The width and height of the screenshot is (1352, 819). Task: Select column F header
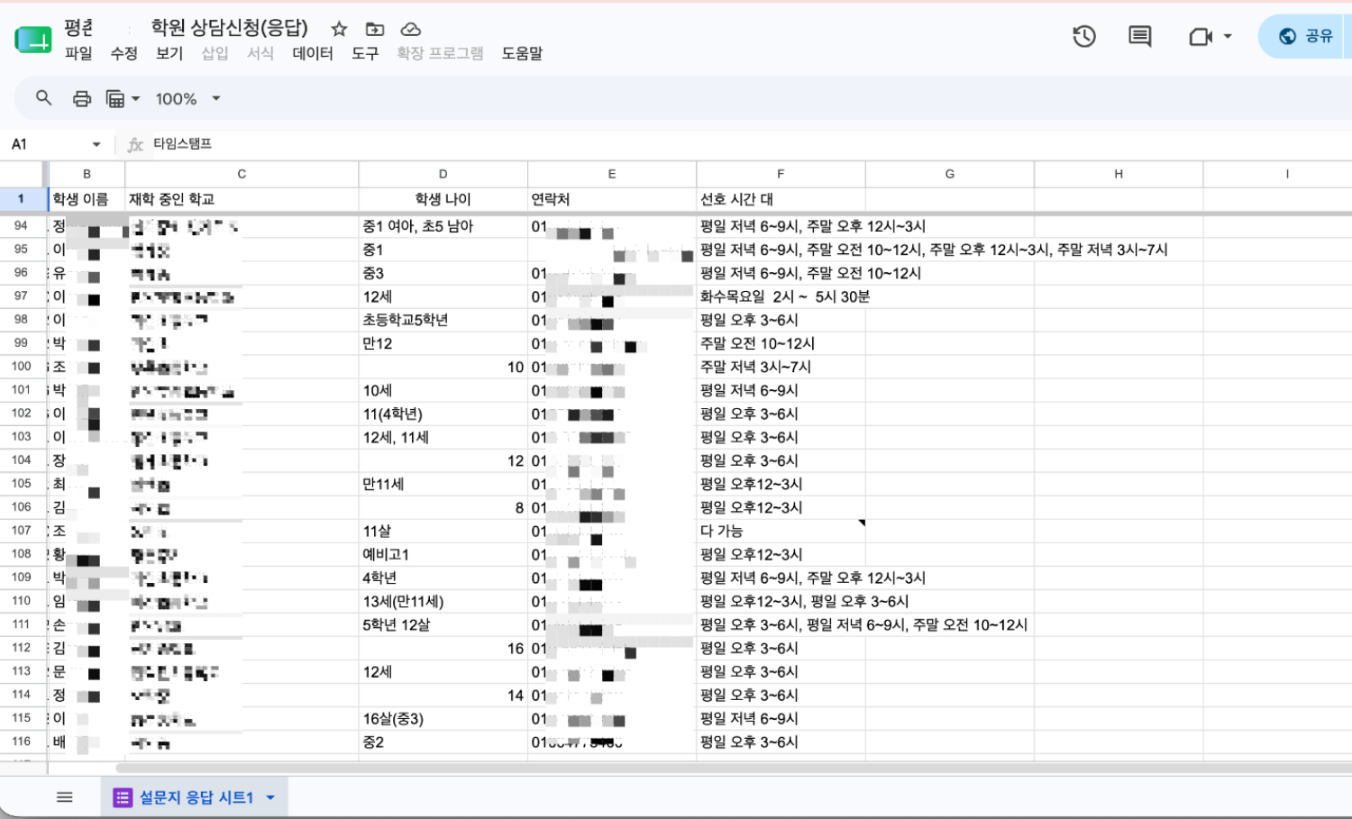click(x=781, y=174)
